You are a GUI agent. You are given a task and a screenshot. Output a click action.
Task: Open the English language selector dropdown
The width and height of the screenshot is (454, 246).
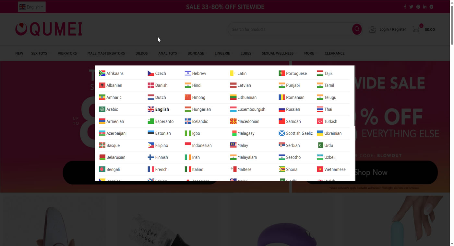tap(31, 7)
